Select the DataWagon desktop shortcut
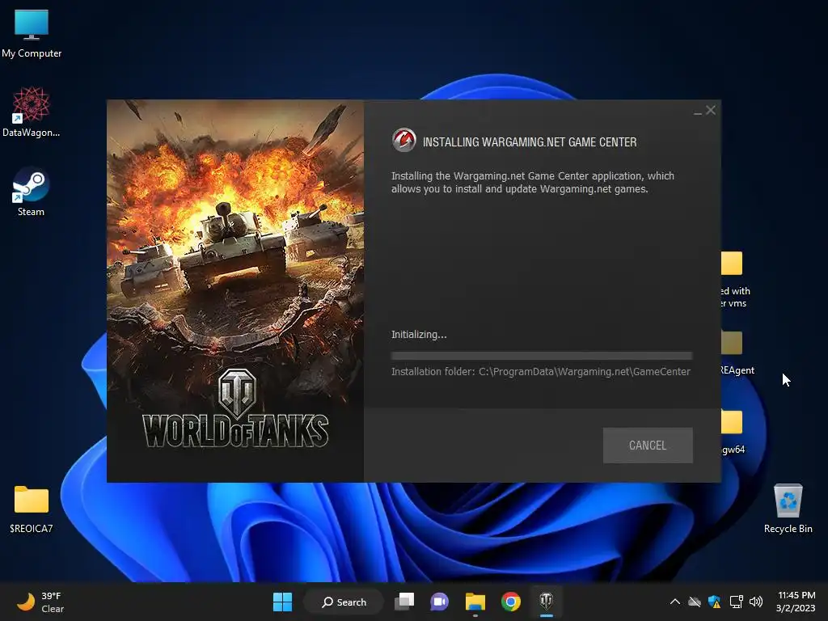Image resolution: width=828 pixels, height=621 pixels. pos(32,112)
